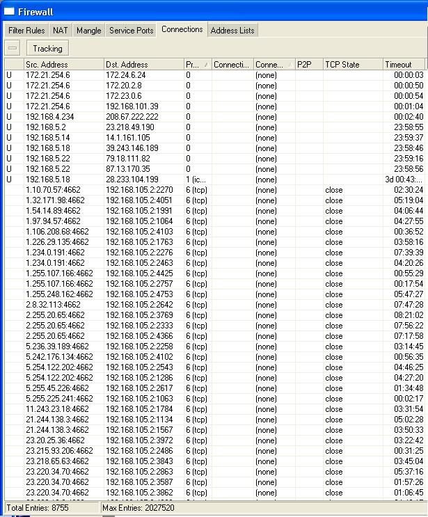Select row with destination 172.24.6.24
This screenshot has height=517, width=428.
[x=214, y=75]
